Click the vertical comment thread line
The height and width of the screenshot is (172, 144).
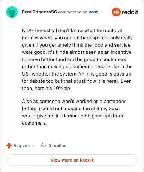12,77
